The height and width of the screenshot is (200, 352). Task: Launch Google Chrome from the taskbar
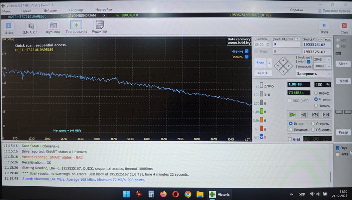tap(188, 194)
